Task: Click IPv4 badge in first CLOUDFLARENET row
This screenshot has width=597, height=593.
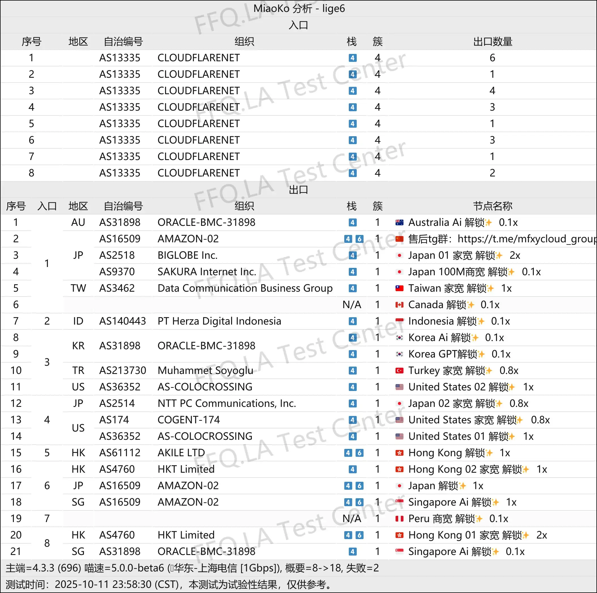Action: pos(352,58)
